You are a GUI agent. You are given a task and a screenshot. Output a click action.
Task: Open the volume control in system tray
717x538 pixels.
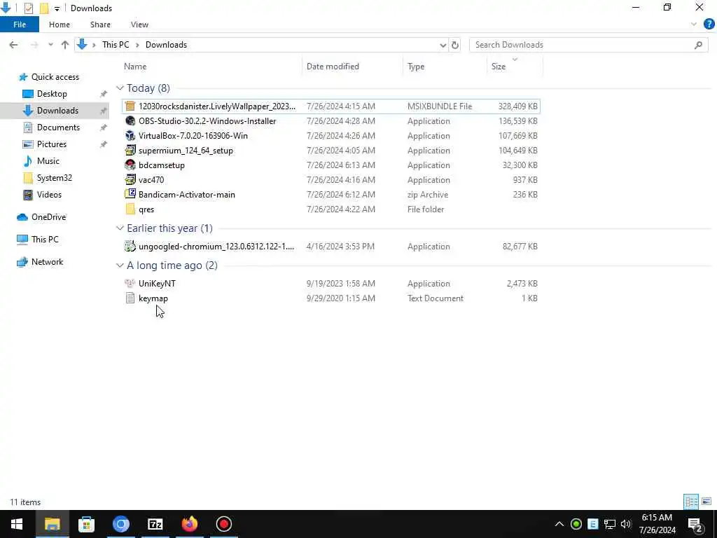point(626,524)
